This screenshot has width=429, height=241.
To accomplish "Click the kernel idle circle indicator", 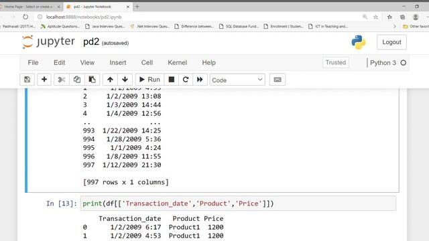I will tap(404, 62).
